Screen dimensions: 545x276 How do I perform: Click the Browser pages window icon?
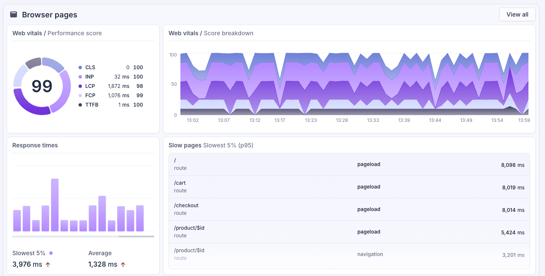tap(14, 14)
